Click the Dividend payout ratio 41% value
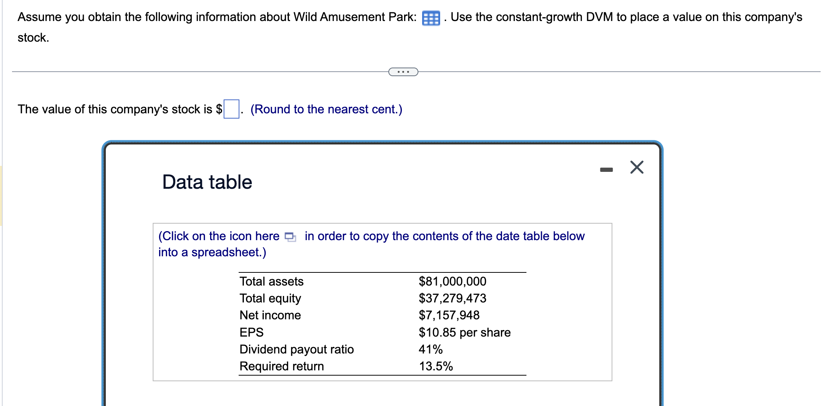The height and width of the screenshot is (406, 830). pyautogui.click(x=430, y=349)
